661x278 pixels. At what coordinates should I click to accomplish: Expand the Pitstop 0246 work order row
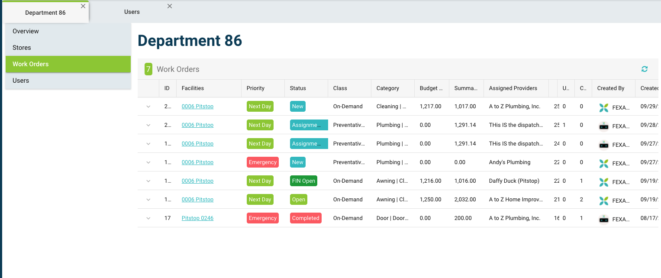(x=148, y=218)
